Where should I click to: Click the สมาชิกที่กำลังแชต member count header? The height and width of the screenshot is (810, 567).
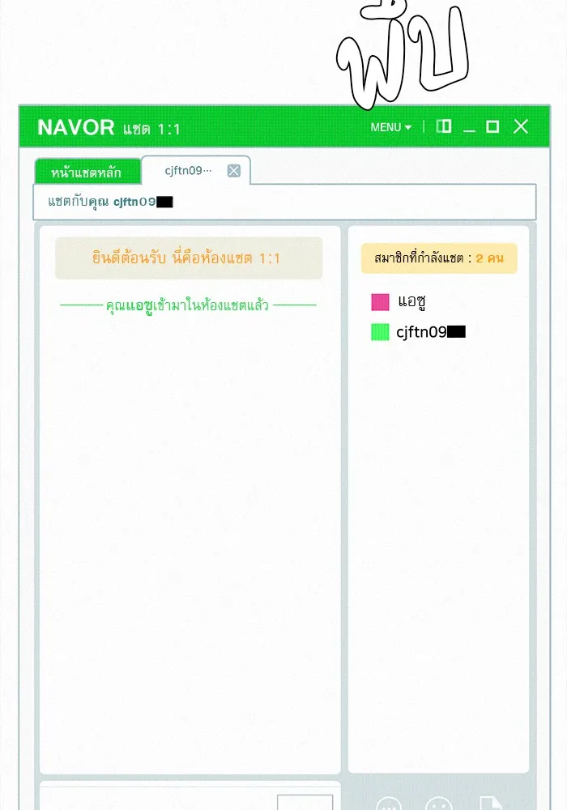click(439, 258)
